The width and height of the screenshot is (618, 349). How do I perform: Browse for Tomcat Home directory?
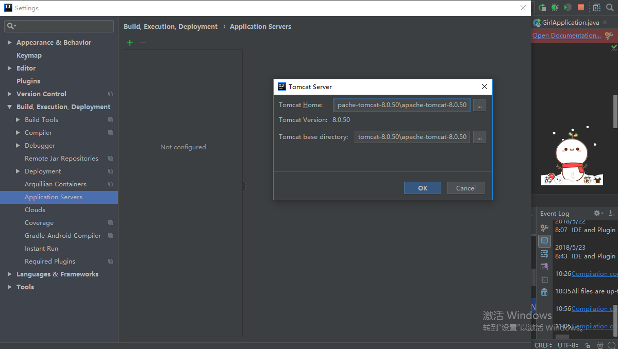click(479, 105)
